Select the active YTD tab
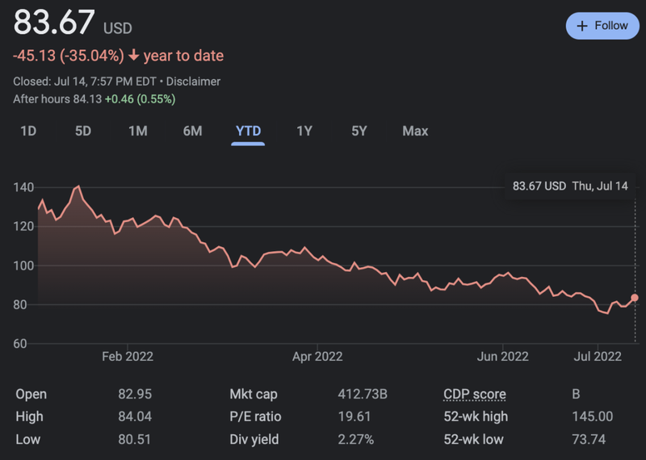Screen dimensions: 646x460 tap(248, 131)
